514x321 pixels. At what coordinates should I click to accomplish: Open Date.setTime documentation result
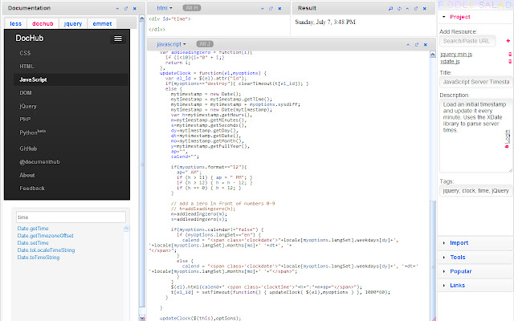point(33,242)
